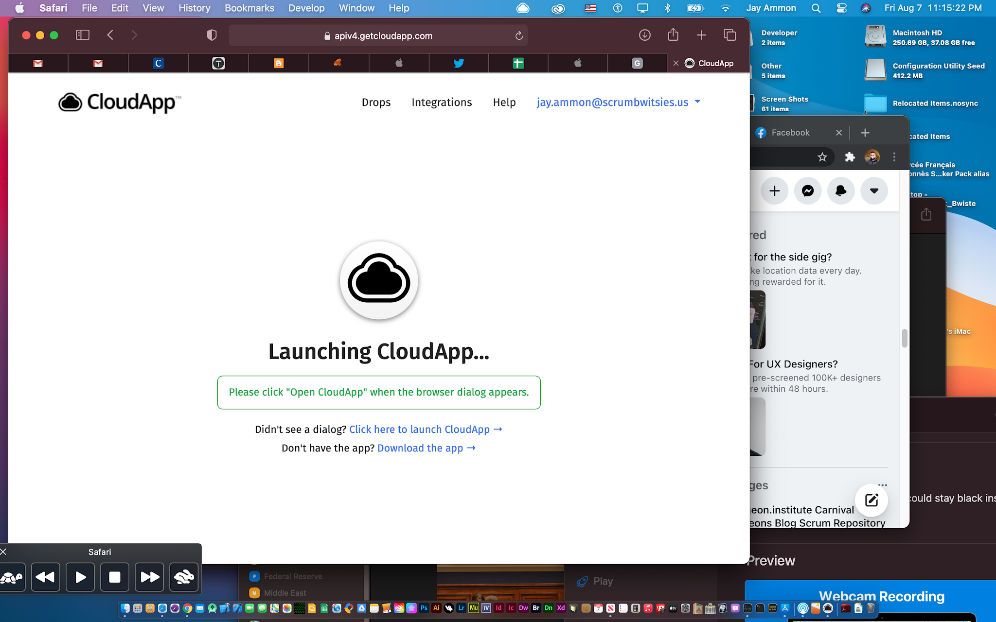Open the Help link in CloudApp header
This screenshot has width=996, height=622.
504,103
